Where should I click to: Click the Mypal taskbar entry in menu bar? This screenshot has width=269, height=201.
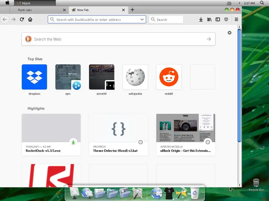tap(35, 3)
